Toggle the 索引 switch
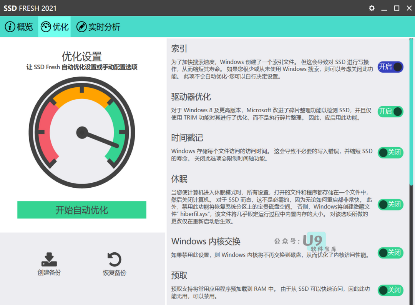Image resolution: width=415 pixels, height=305 pixels. click(390, 67)
